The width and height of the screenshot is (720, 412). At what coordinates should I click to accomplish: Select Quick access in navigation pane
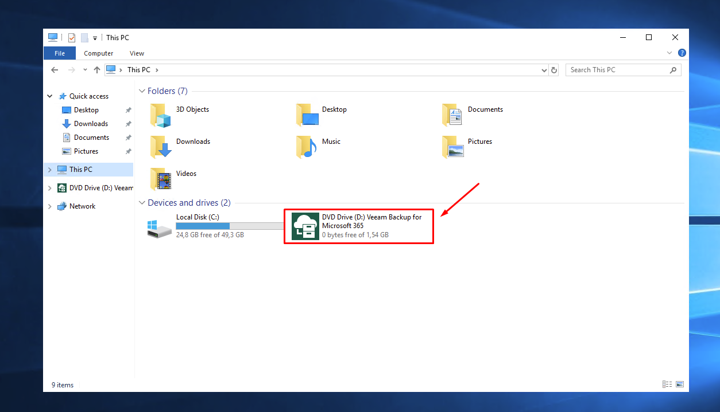(88, 96)
